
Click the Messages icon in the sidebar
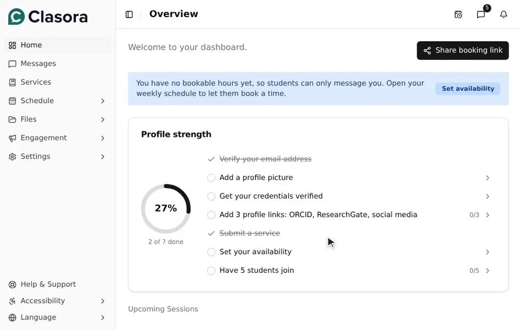point(13,64)
